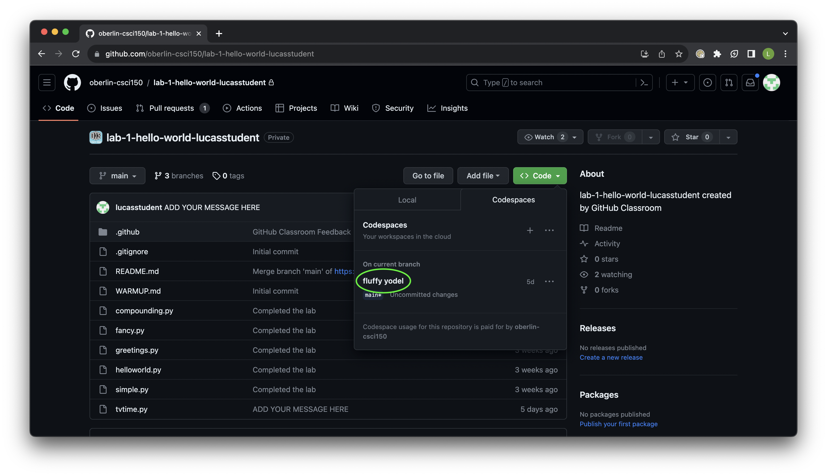Screen dimensions: 827x476
Task: Select the Codespaces tab
Action: coord(513,200)
